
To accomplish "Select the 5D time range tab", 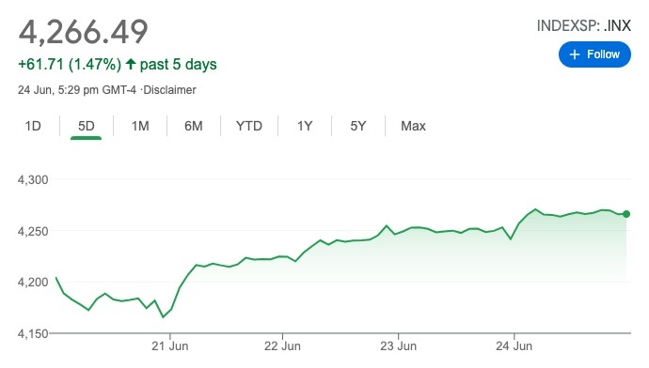I will point(87,126).
